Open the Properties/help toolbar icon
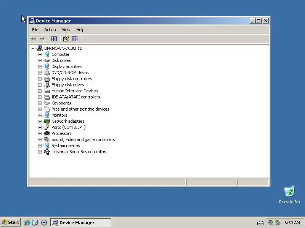305x228 pixels. coord(66,39)
